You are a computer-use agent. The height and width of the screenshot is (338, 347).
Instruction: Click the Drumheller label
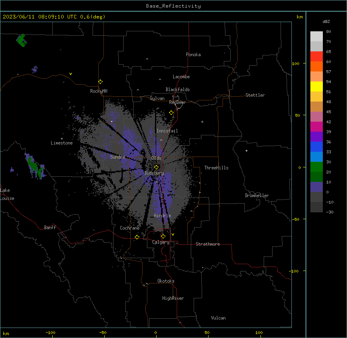click(257, 195)
